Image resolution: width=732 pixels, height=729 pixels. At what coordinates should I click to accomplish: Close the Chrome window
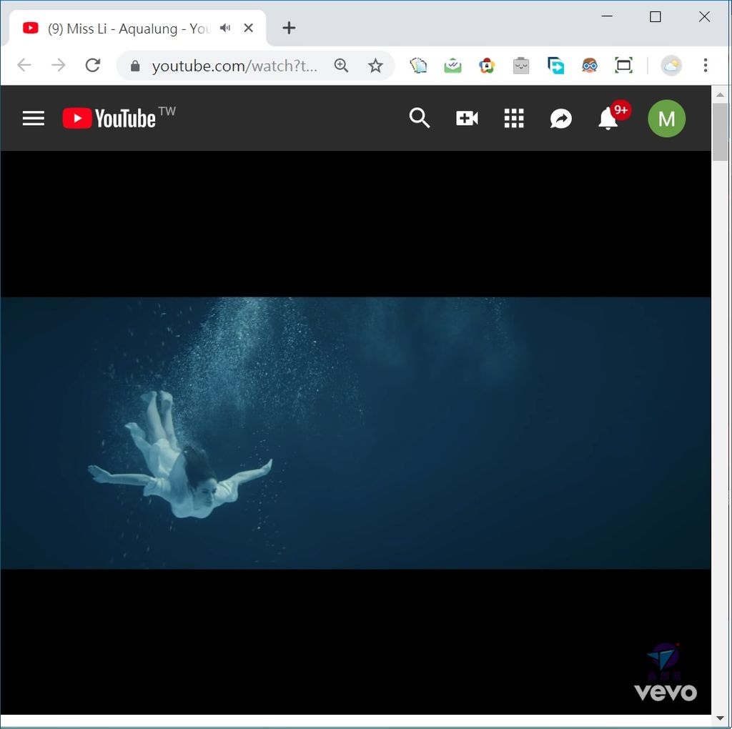pyautogui.click(x=704, y=17)
